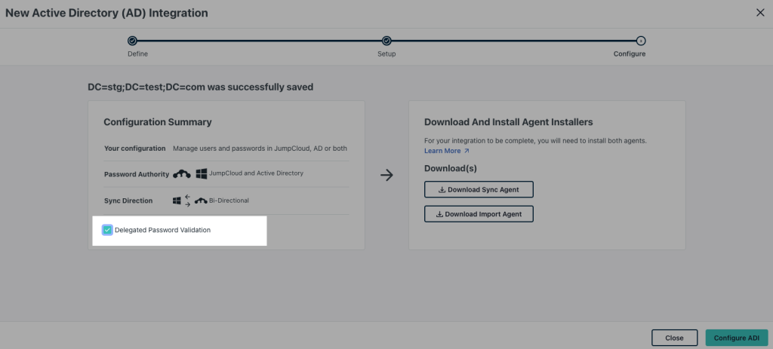This screenshot has height=349, width=773.
Task: Click the JumpCloud logo beside Password Authority
Action: point(181,174)
